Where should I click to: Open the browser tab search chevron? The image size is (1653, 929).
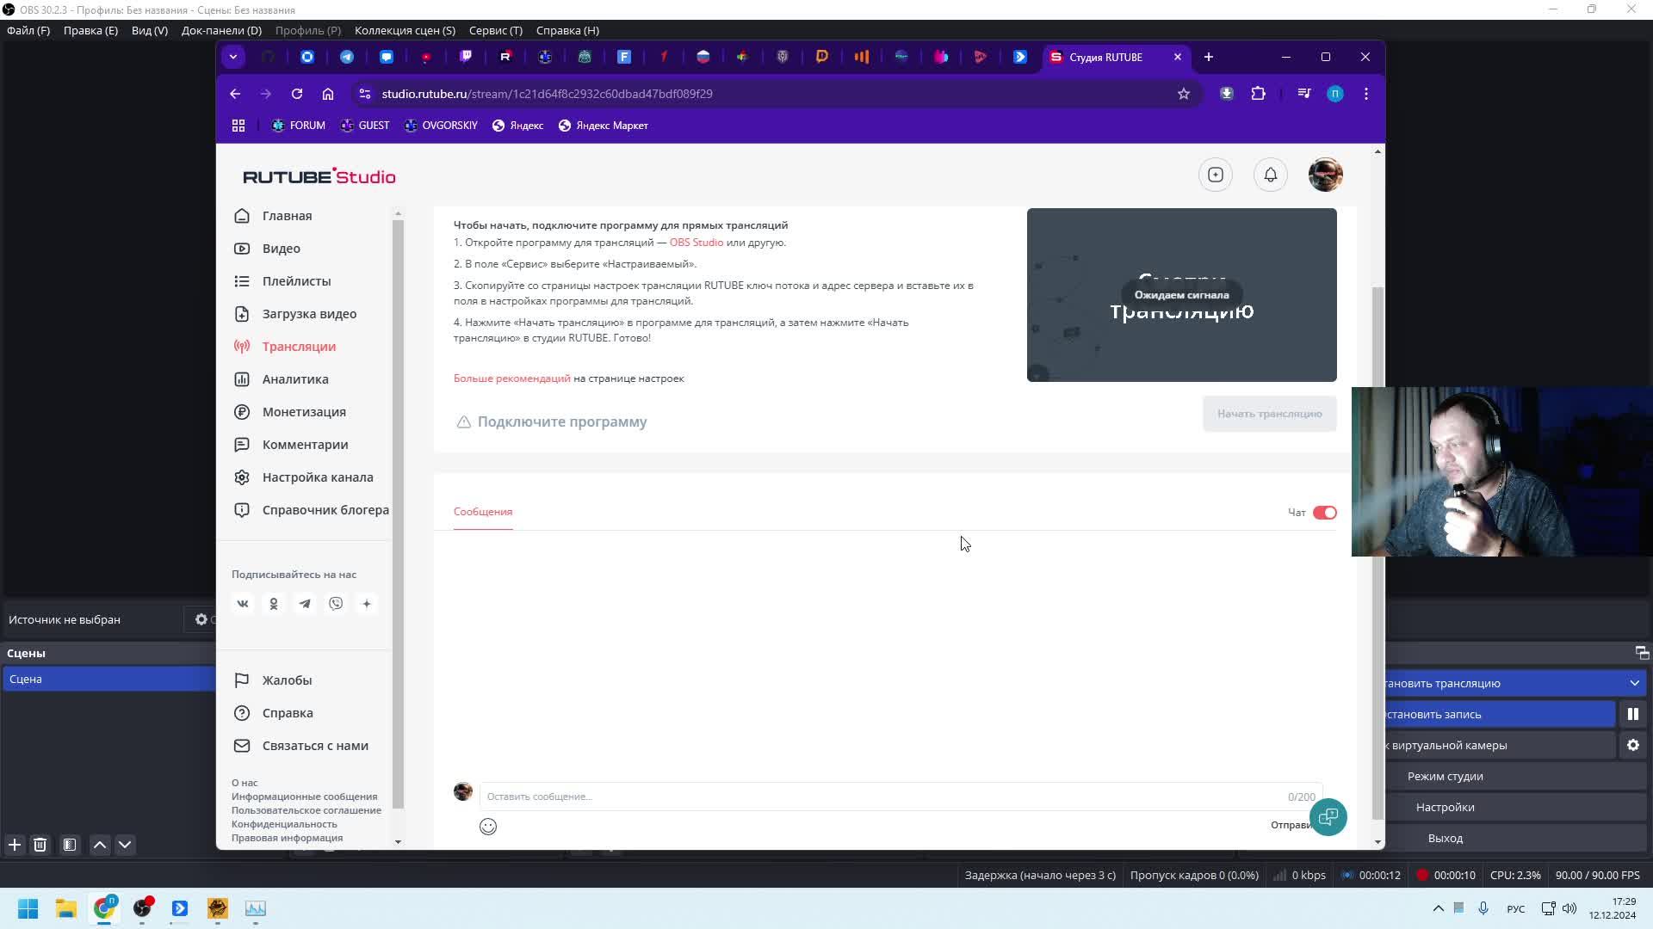(233, 57)
